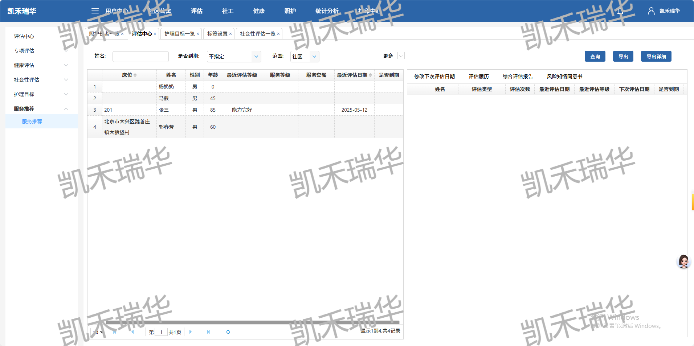694x346 pixels.
Task: Open the notification bell
Action: [620, 11]
